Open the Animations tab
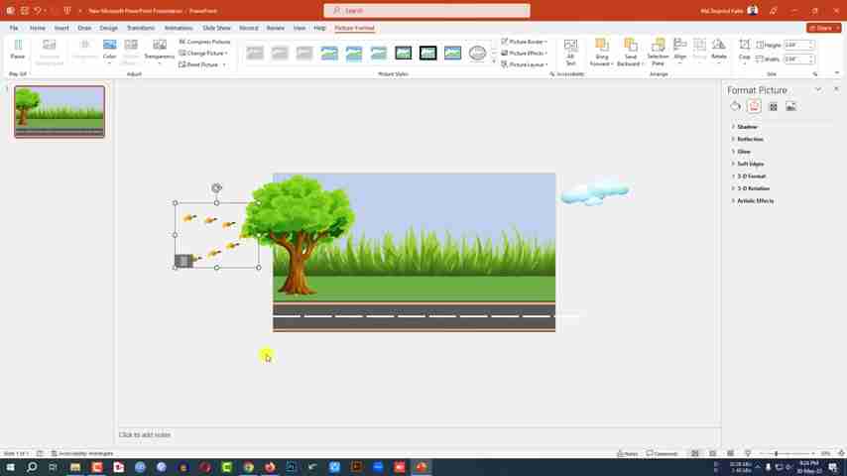Screen dimensions: 847x476 (179, 28)
